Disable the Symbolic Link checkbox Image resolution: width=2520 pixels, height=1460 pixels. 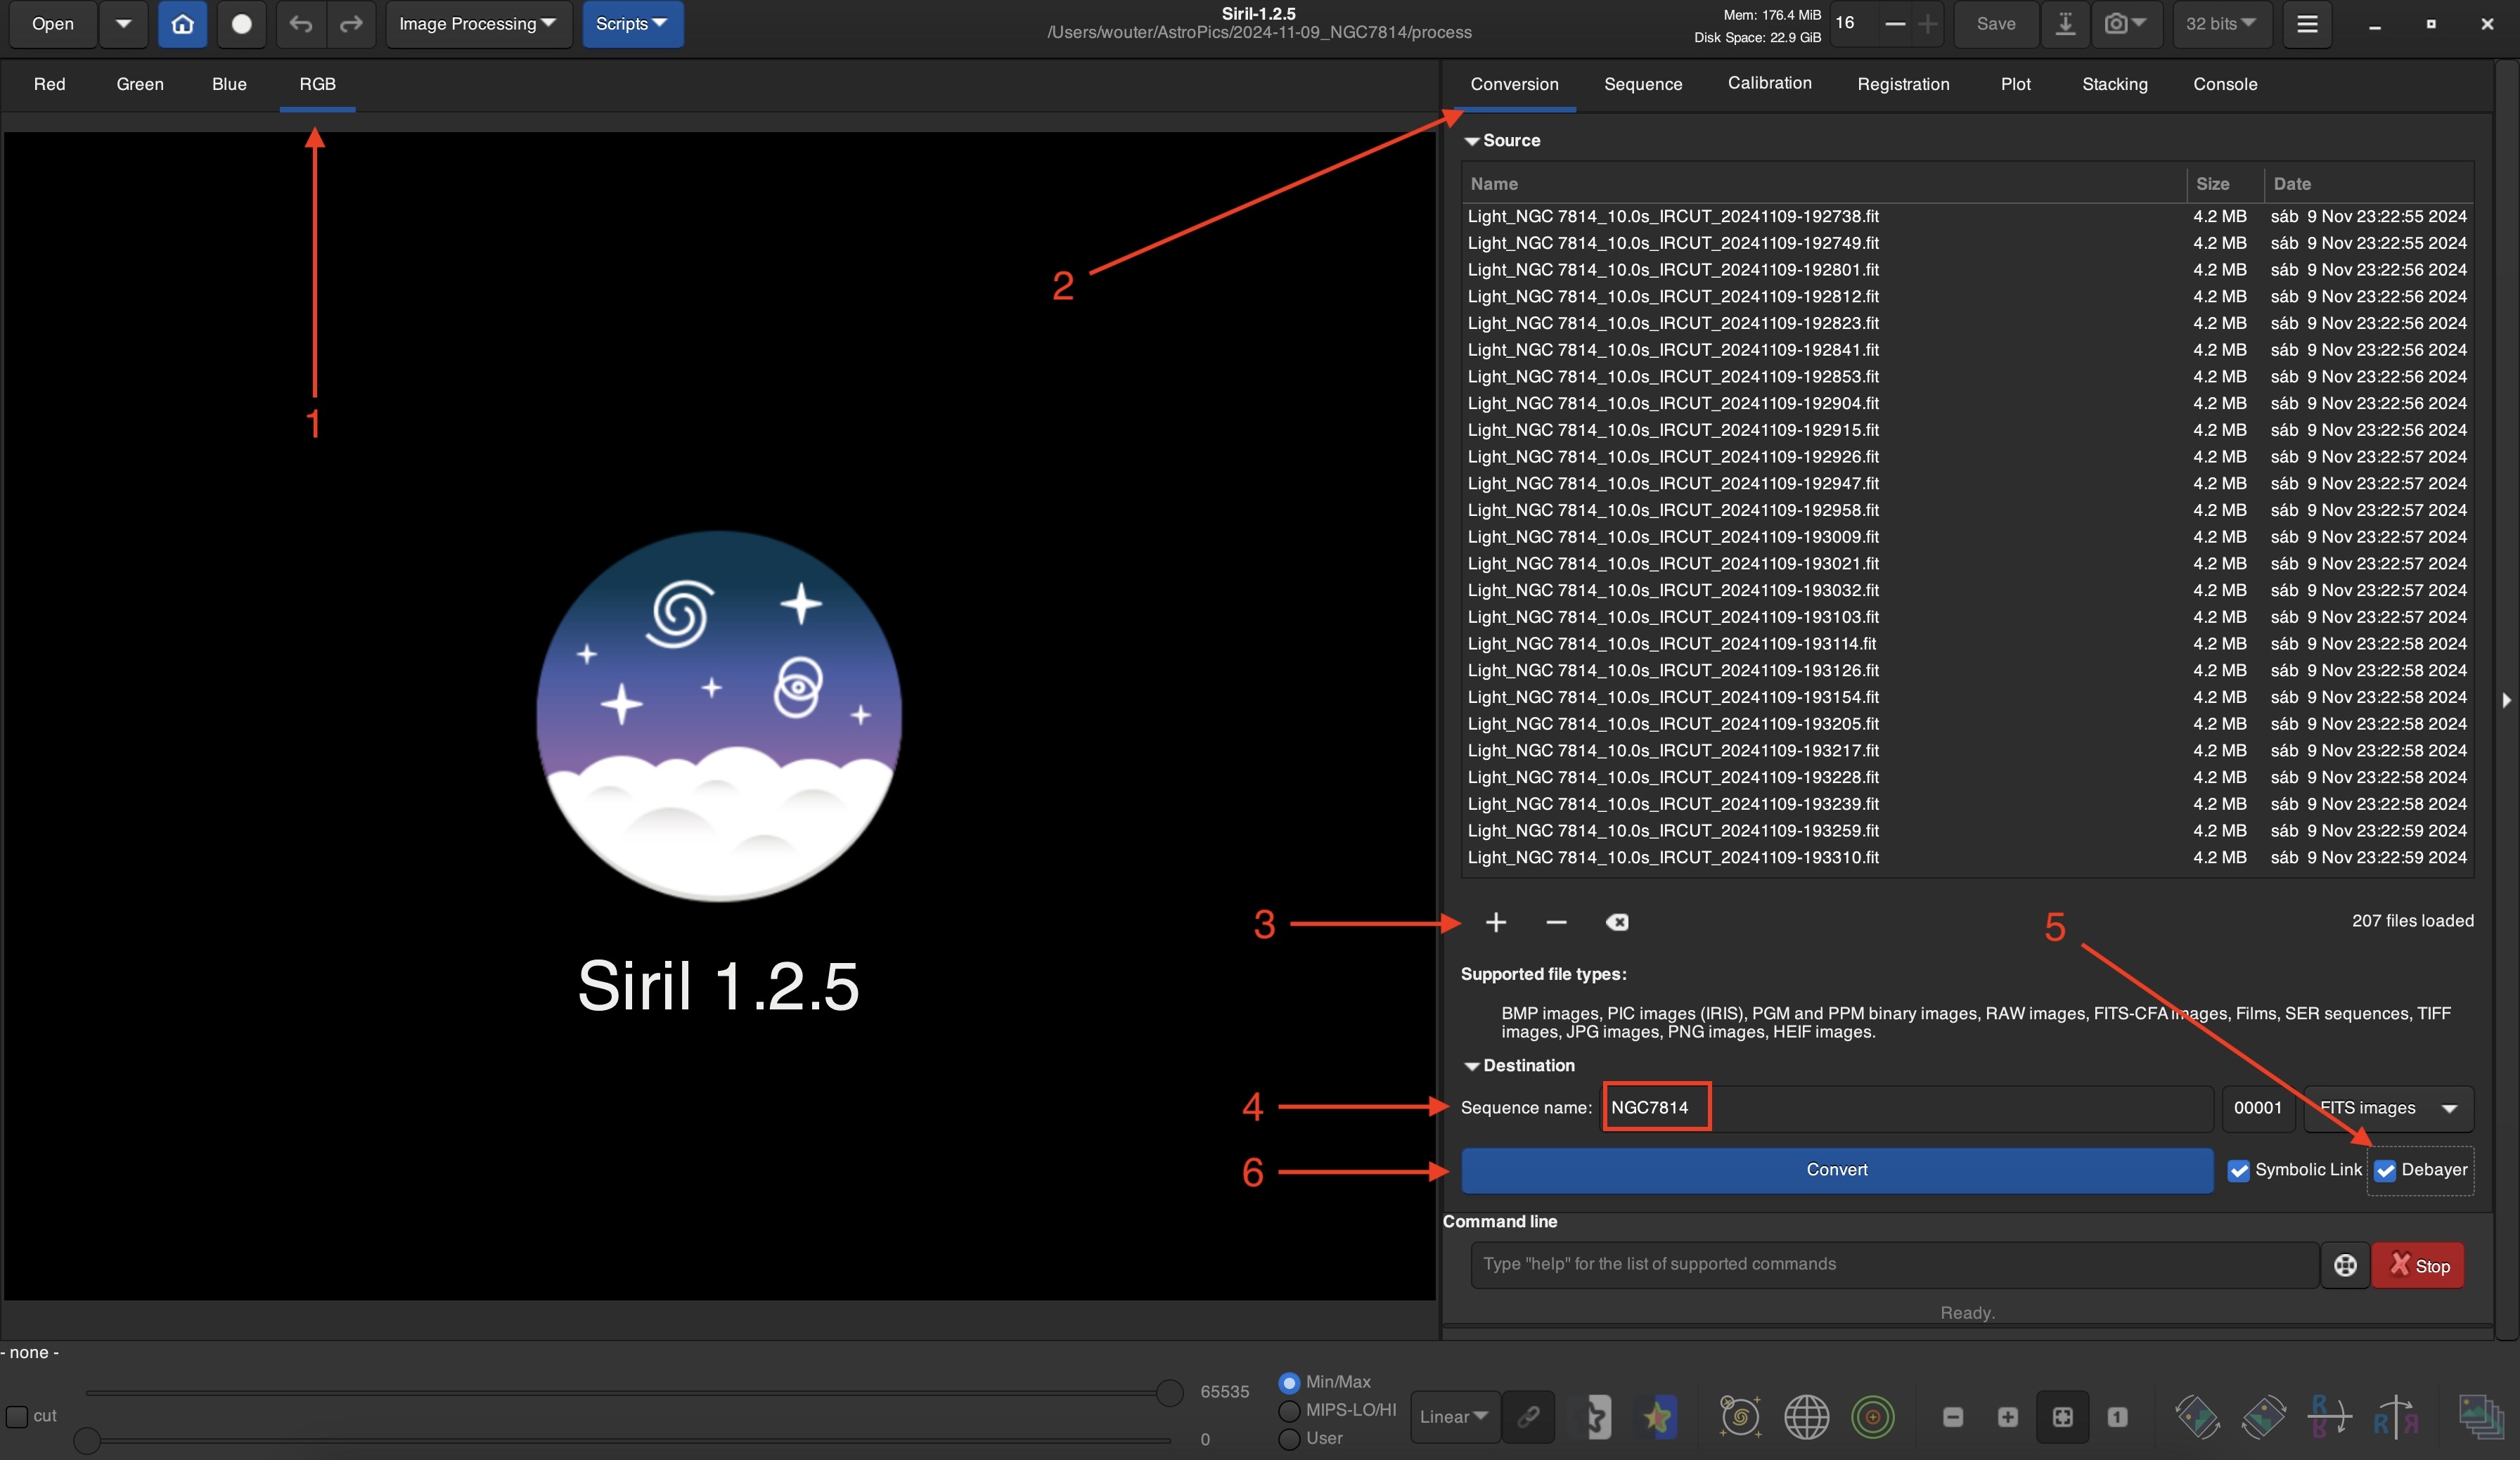(2238, 1170)
